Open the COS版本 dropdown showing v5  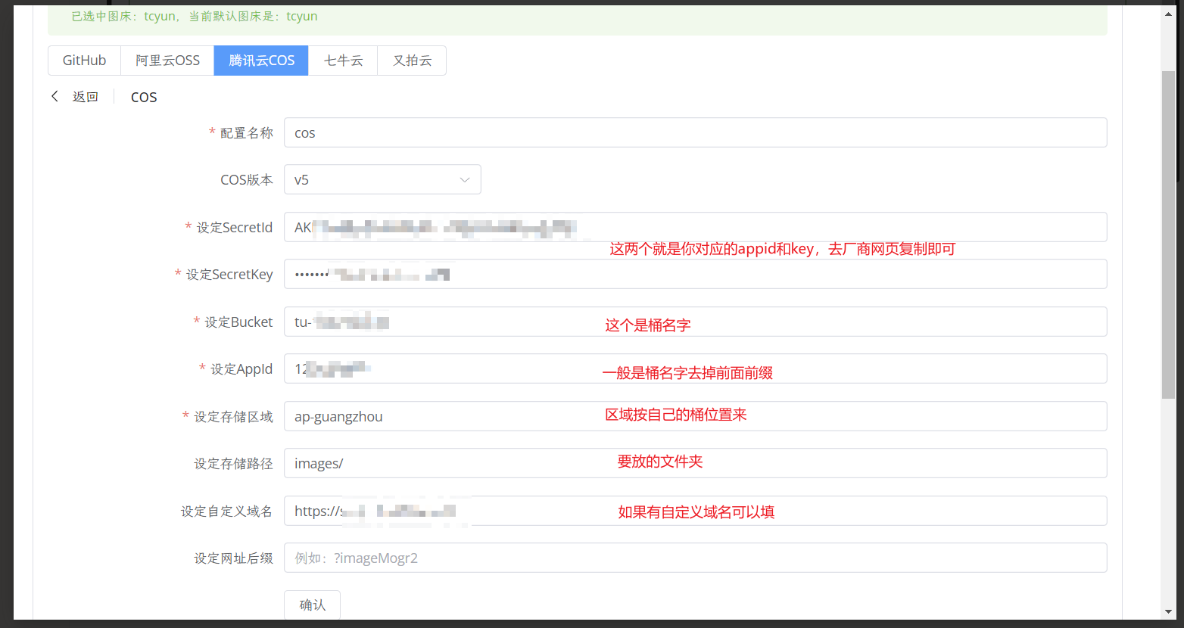[382, 179]
